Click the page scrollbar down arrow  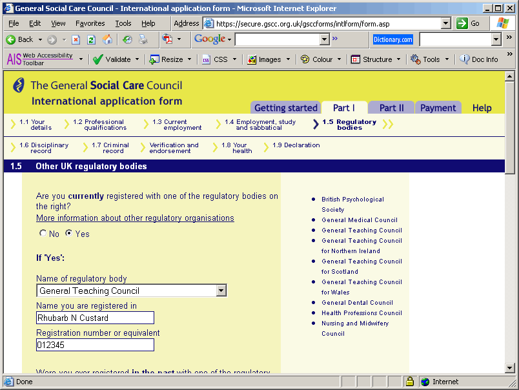coord(509,367)
